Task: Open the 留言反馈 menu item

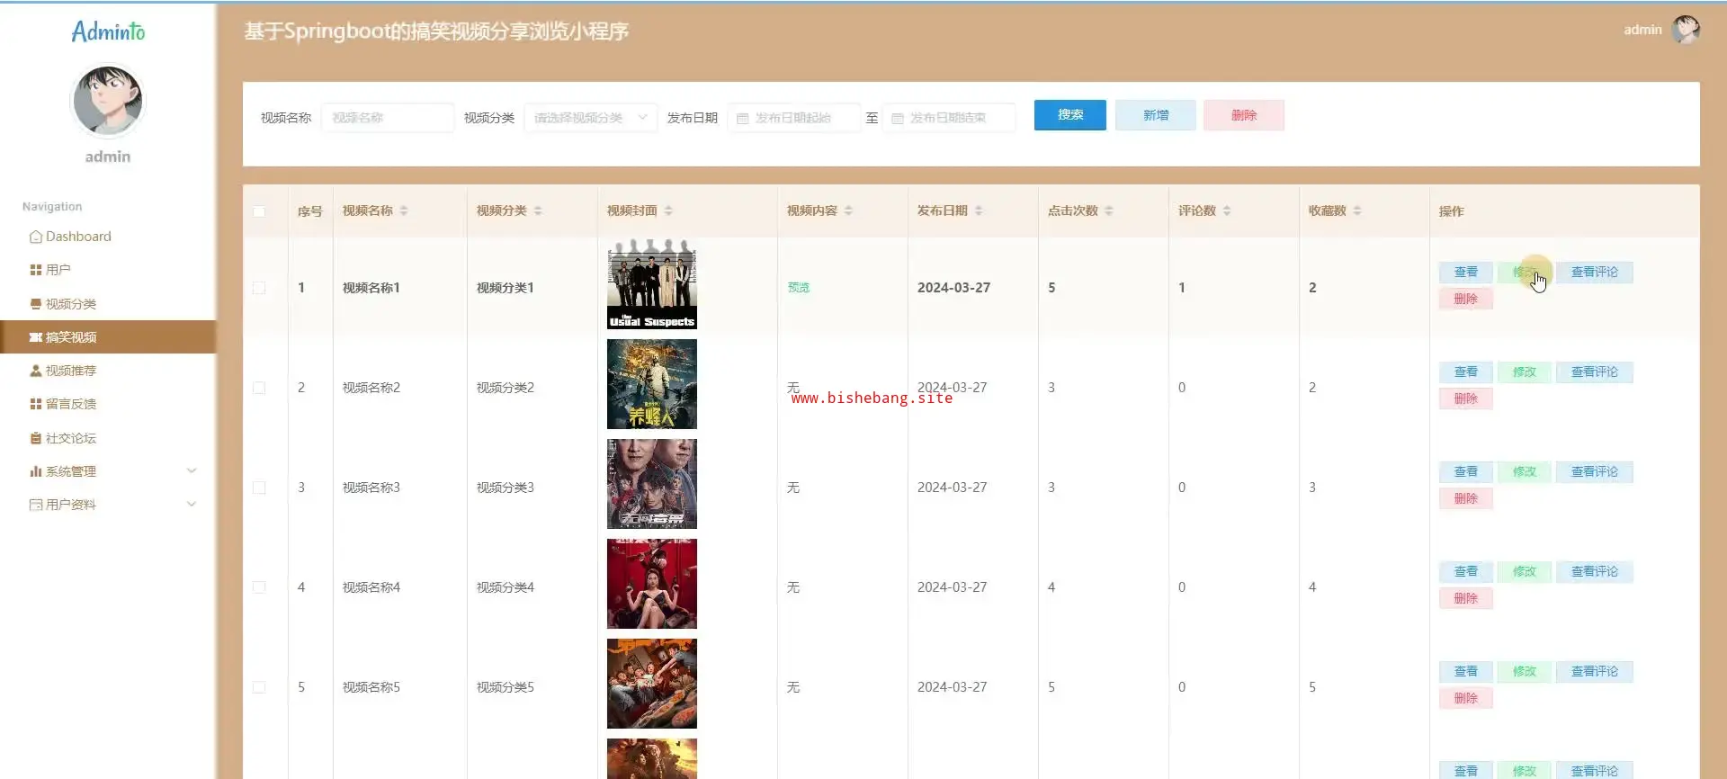Action: [108, 404]
